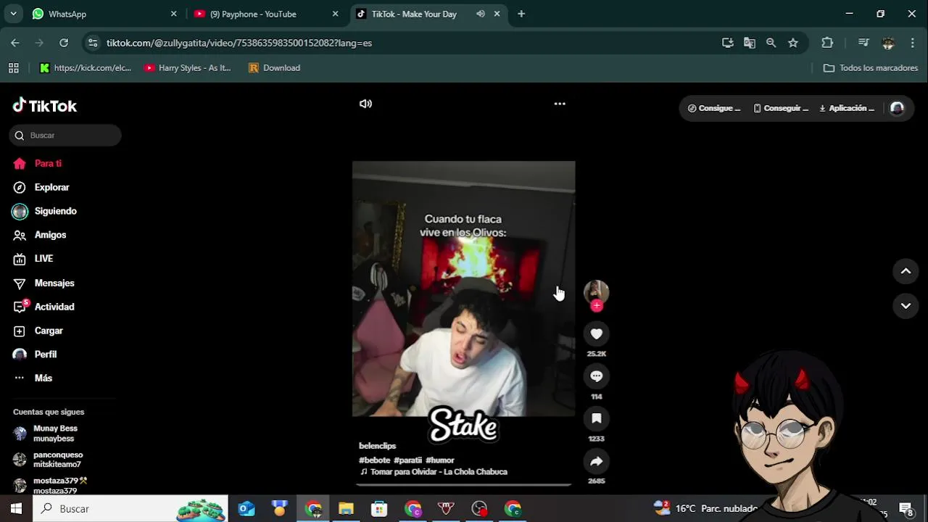Open Amigos in sidebar

(x=40, y=235)
